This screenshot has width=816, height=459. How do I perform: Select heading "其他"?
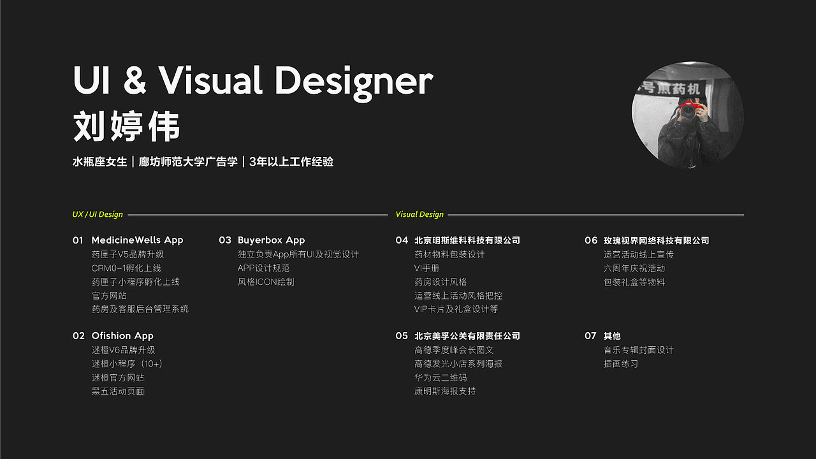coord(612,336)
